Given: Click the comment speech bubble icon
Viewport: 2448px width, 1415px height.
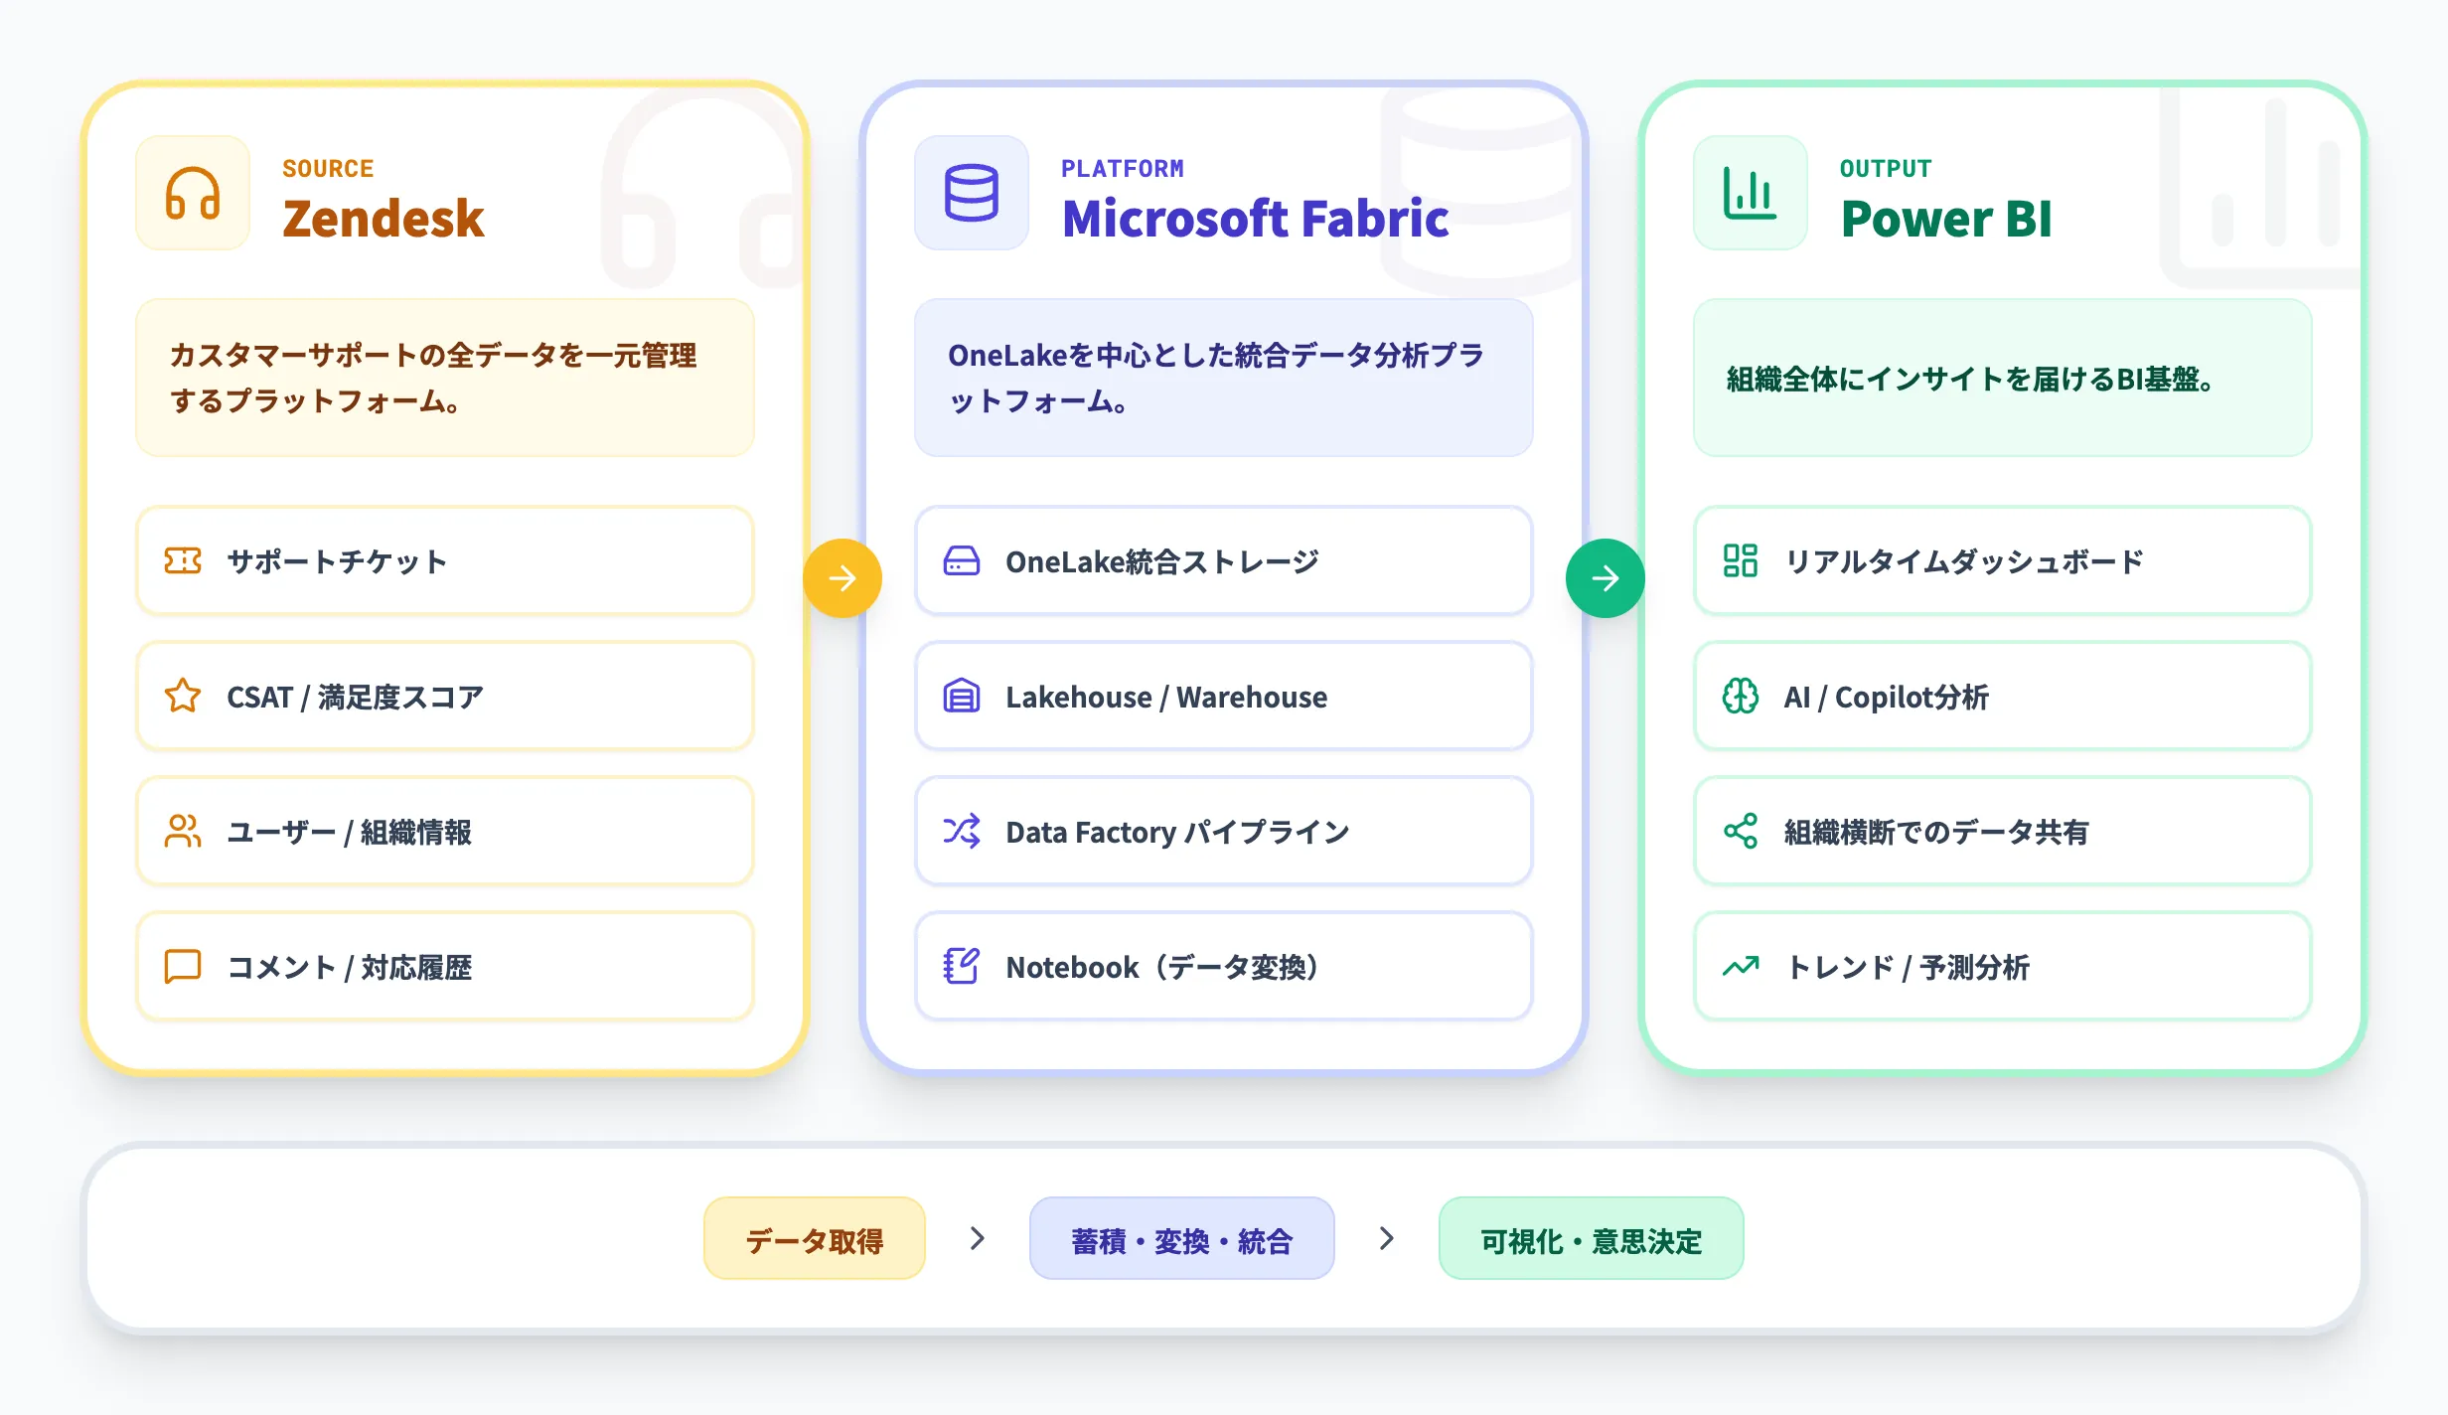Looking at the screenshot, I should pyautogui.click(x=183, y=966).
